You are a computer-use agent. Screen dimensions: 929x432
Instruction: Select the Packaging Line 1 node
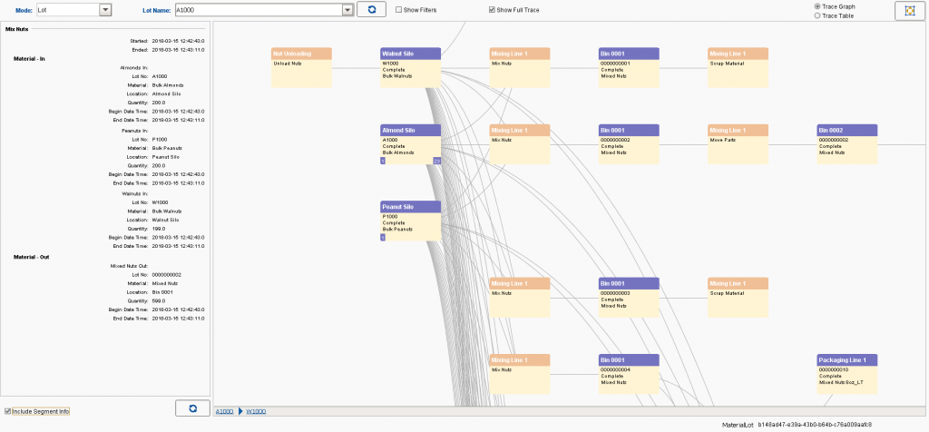(x=847, y=374)
